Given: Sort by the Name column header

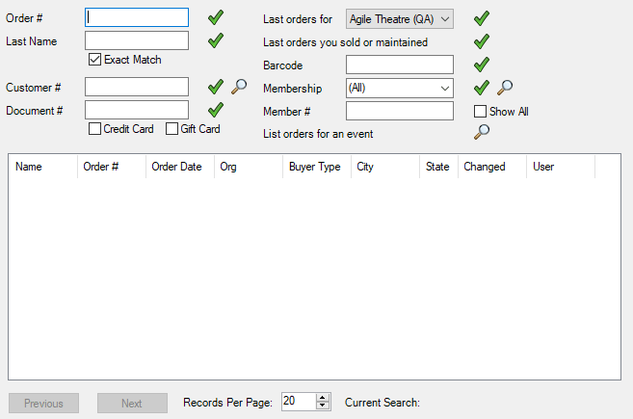Looking at the screenshot, I should point(42,167).
